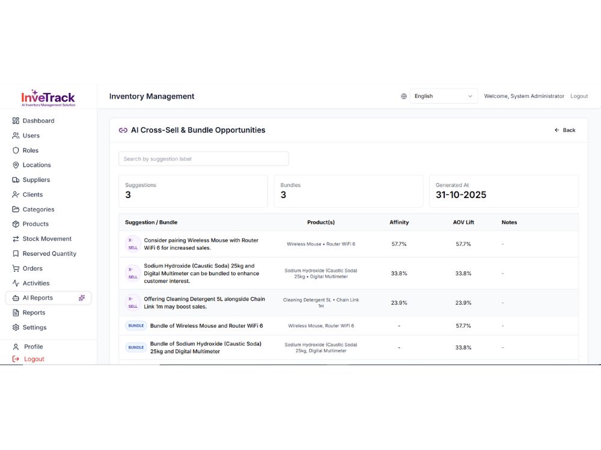Click Generated At 31-10-2025 card

click(504, 191)
